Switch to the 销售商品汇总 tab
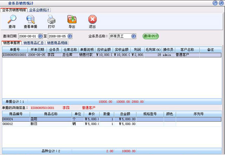This screenshot has height=155, width=225. click(34, 43)
